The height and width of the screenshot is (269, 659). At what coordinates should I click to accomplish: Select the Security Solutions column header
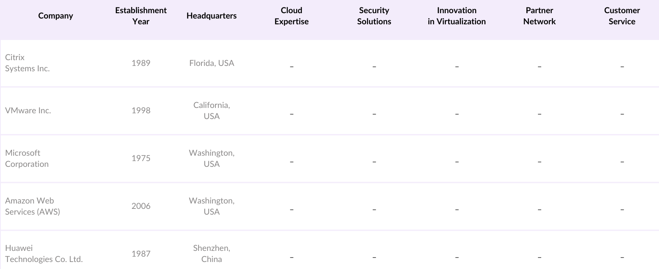(x=374, y=16)
